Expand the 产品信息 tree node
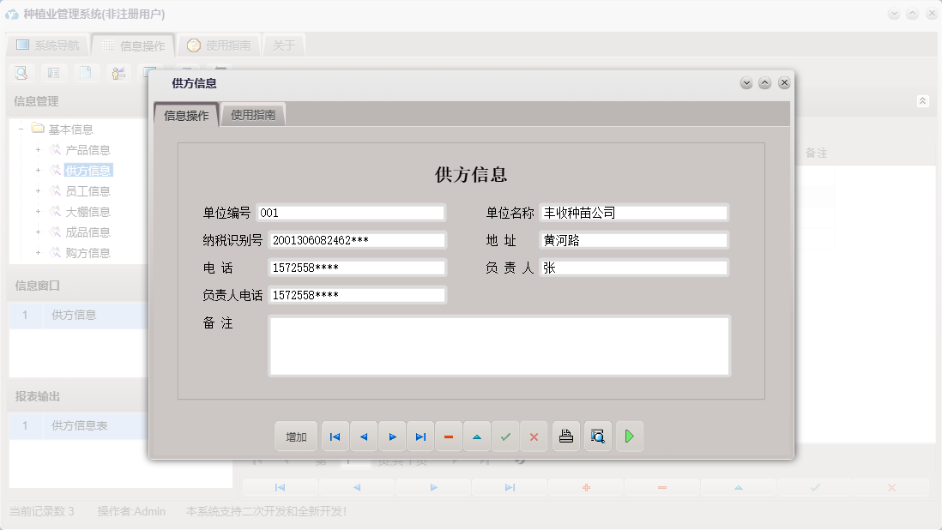 pos(37,149)
